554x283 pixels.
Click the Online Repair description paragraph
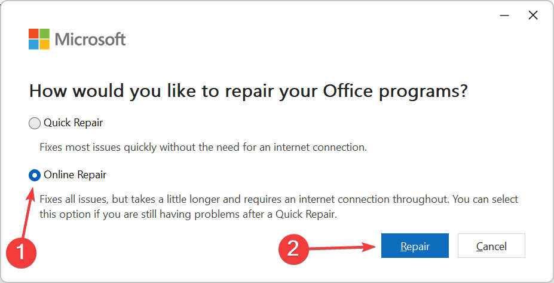pyautogui.click(x=278, y=206)
